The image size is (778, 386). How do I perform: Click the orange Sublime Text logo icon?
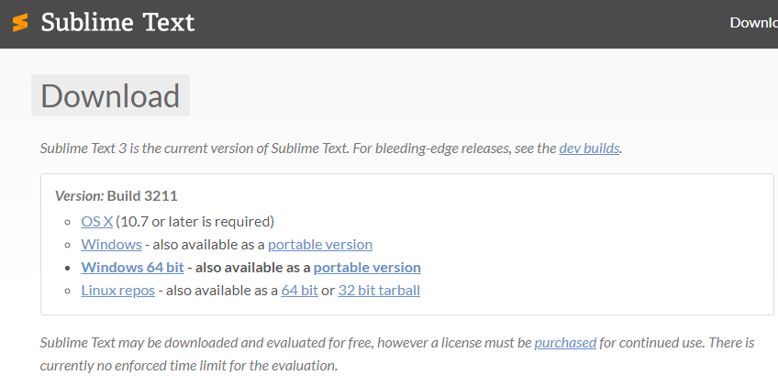(x=20, y=23)
